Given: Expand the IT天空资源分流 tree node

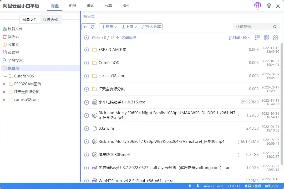Looking at the screenshot, I should 4,92.
